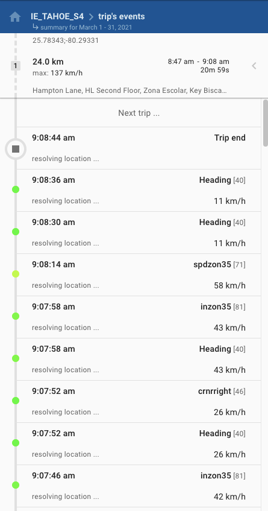Select the crnrright [46] event row
The height and width of the screenshot is (511, 268).
click(x=139, y=402)
